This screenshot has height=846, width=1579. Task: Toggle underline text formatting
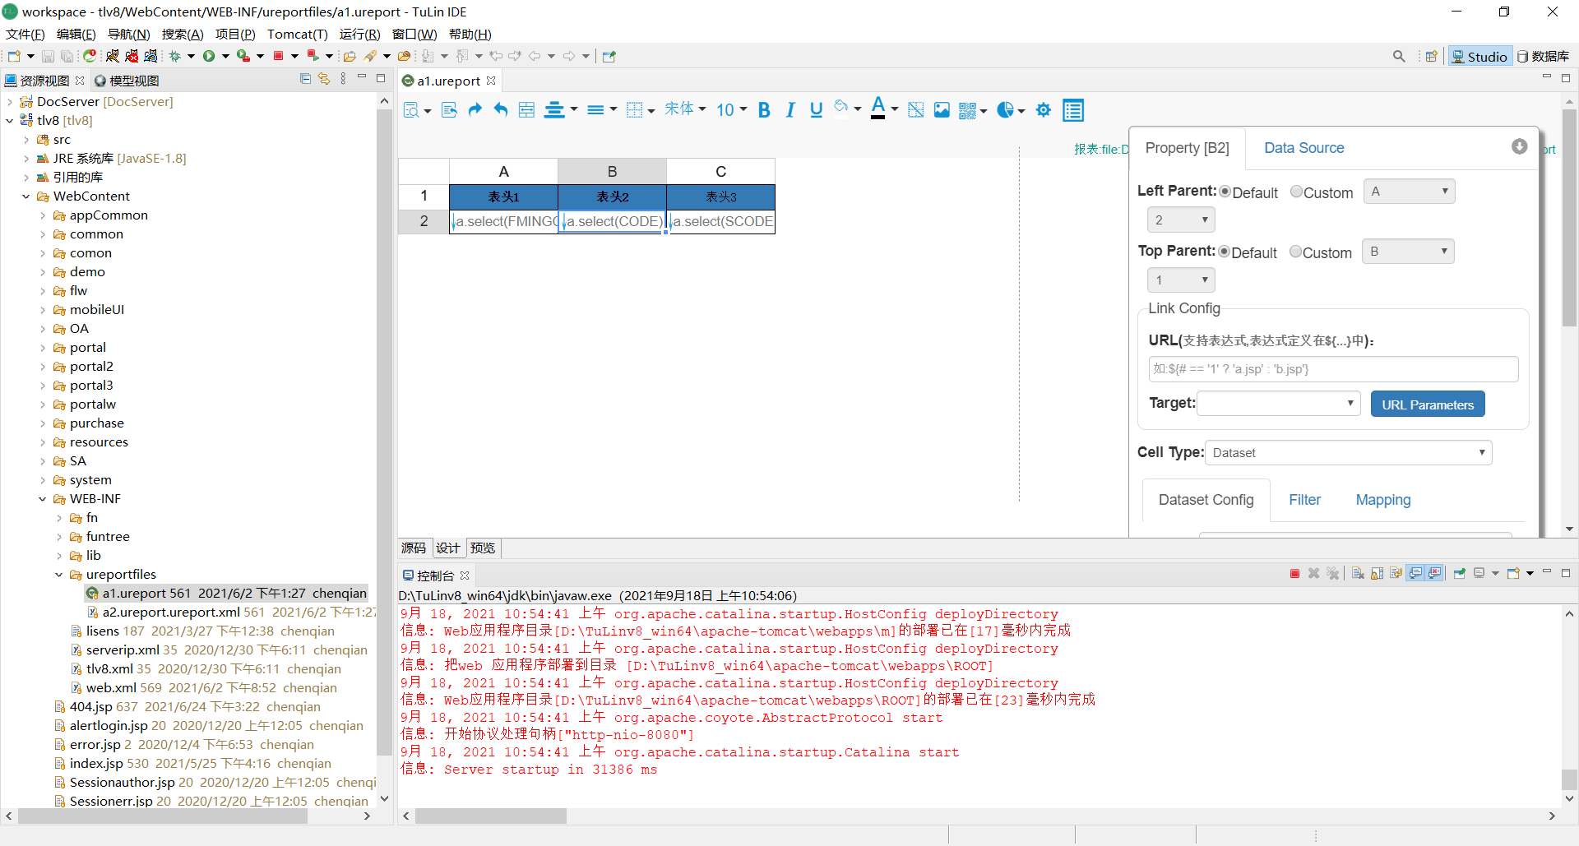(816, 110)
